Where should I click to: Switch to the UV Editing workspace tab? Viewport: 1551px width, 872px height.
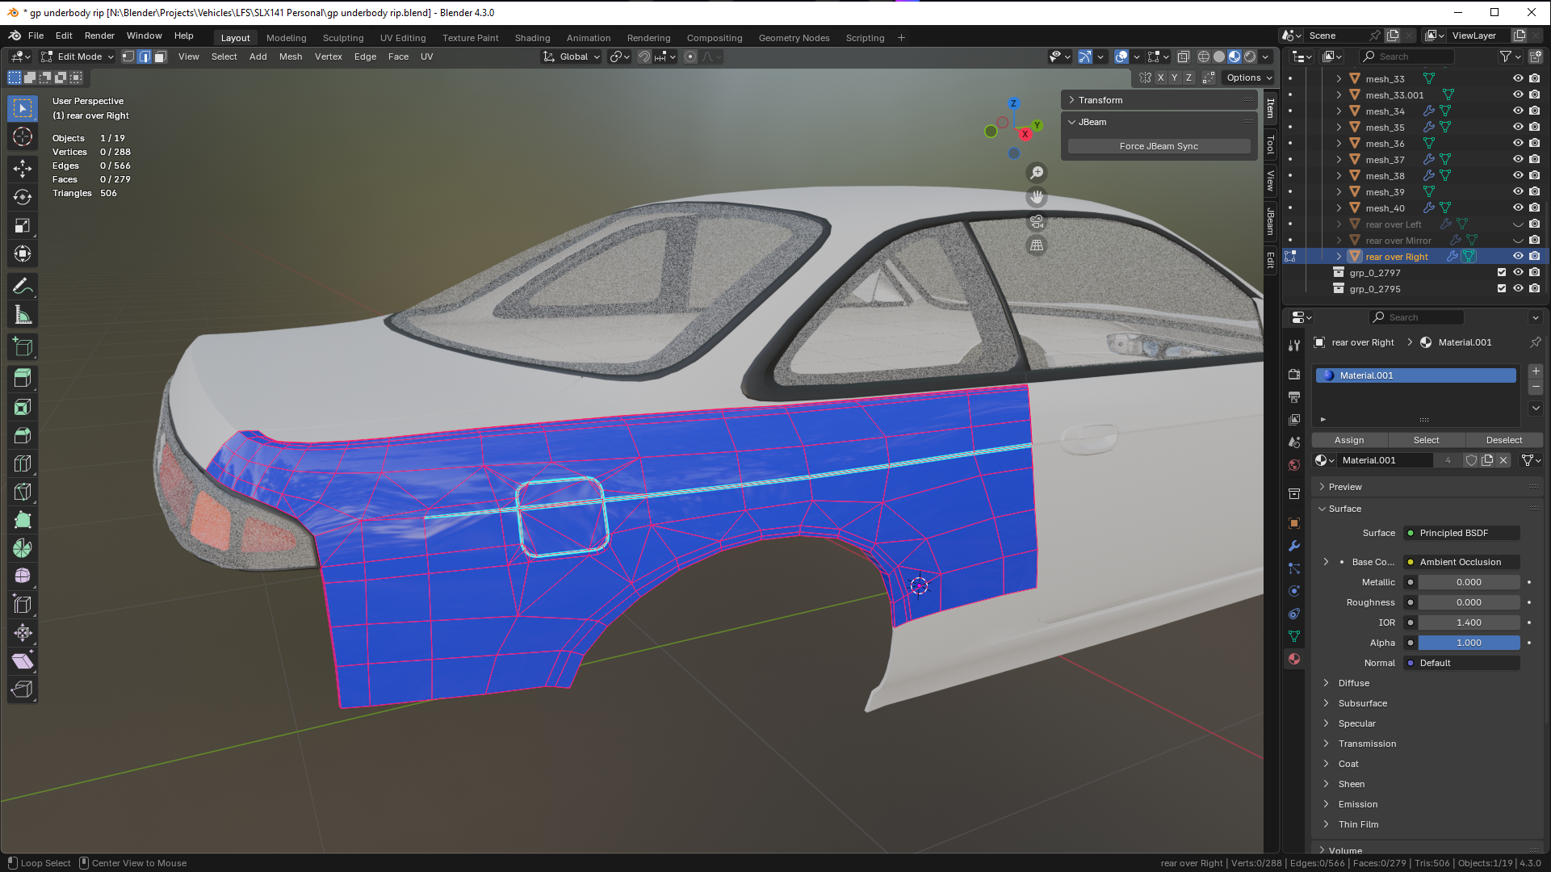pyautogui.click(x=402, y=38)
